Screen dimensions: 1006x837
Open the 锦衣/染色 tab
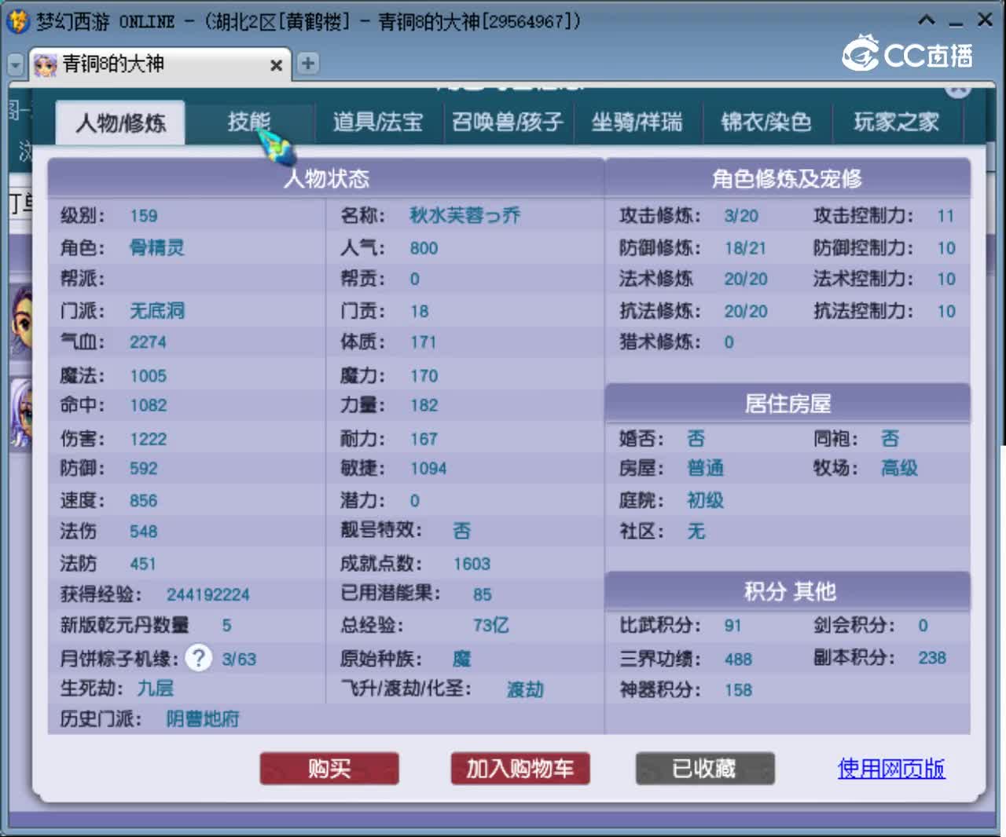coord(766,122)
